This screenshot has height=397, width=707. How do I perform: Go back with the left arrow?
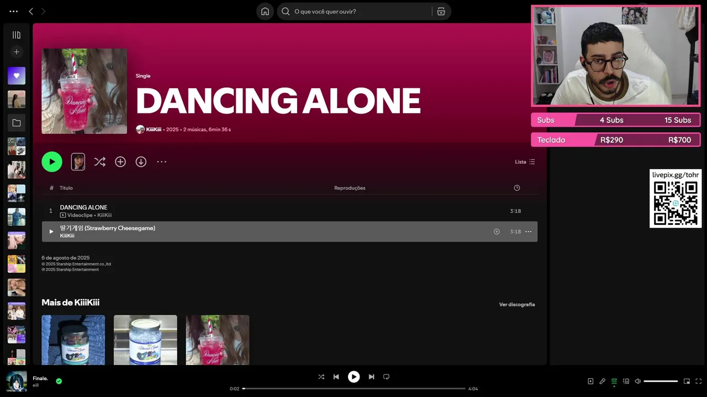(x=31, y=11)
